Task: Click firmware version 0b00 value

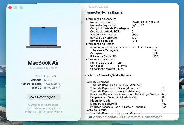Action: (135, 35)
